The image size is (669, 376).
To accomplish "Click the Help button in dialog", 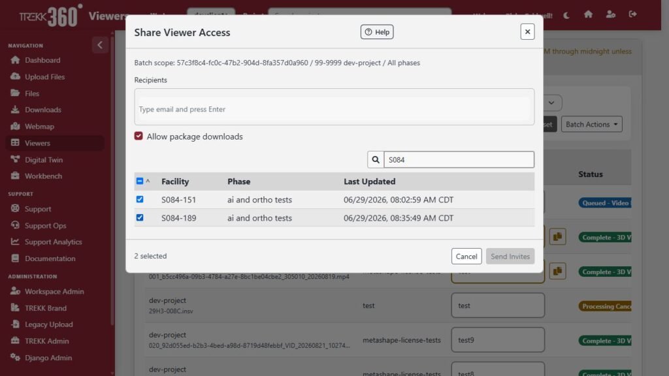I will (377, 32).
